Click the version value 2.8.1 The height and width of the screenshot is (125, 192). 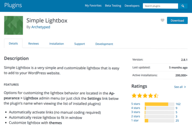click(184, 60)
